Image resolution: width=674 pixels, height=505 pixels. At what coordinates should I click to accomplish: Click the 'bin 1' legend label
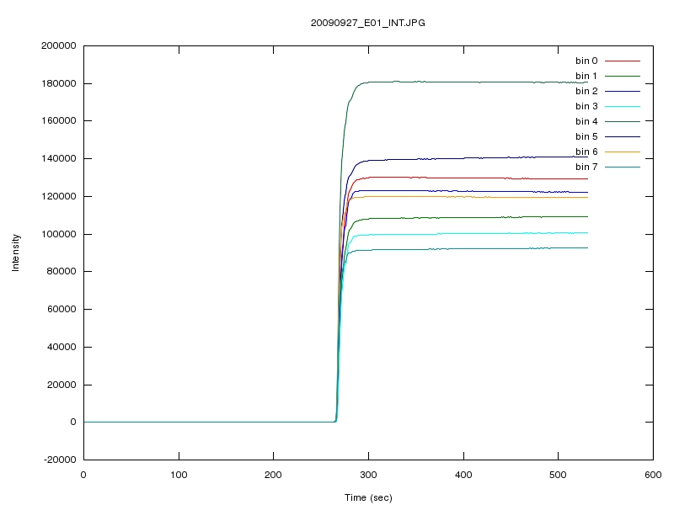pyautogui.click(x=586, y=76)
